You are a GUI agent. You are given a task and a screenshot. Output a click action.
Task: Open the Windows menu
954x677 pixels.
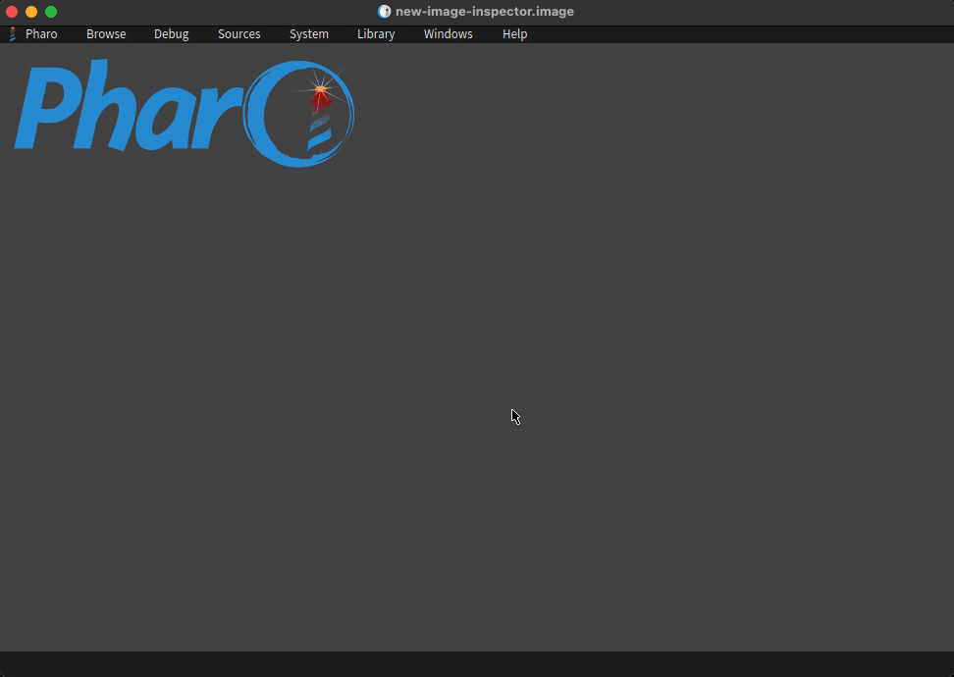point(449,34)
